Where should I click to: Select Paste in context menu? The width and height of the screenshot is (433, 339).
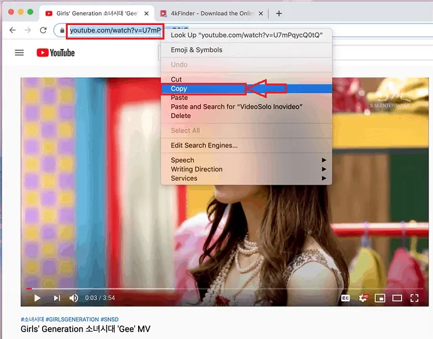coord(179,98)
